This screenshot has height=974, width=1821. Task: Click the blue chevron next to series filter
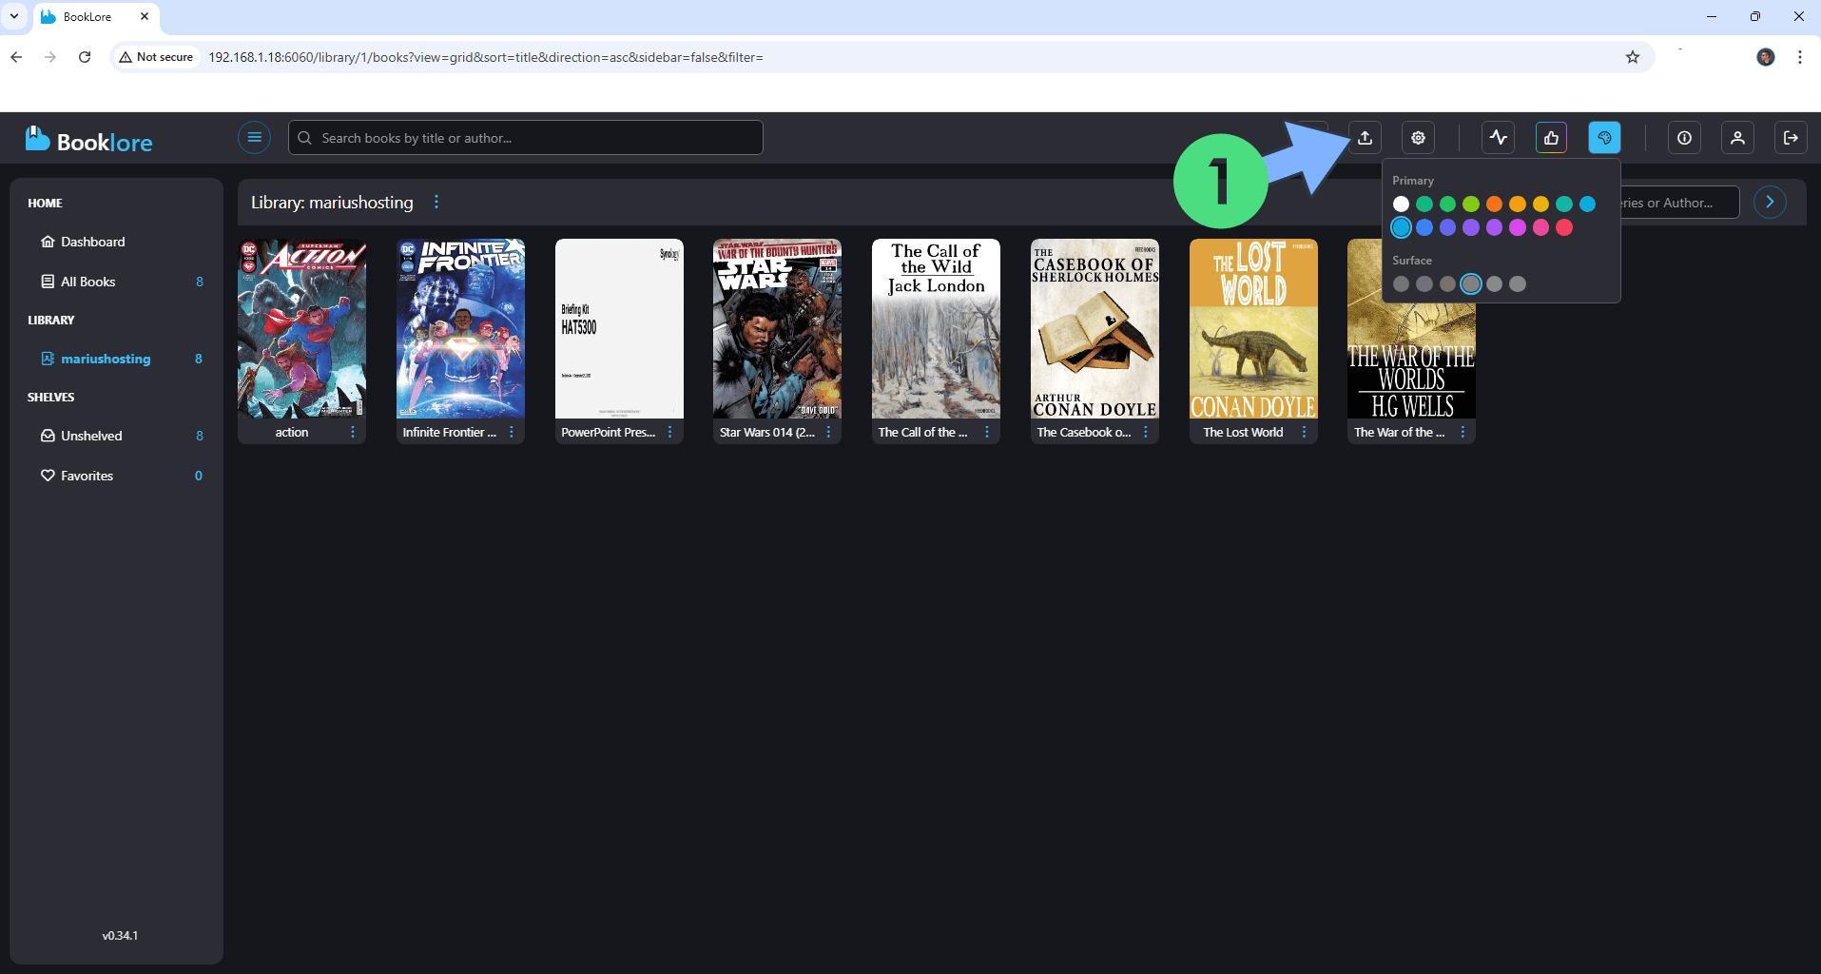coord(1770,202)
